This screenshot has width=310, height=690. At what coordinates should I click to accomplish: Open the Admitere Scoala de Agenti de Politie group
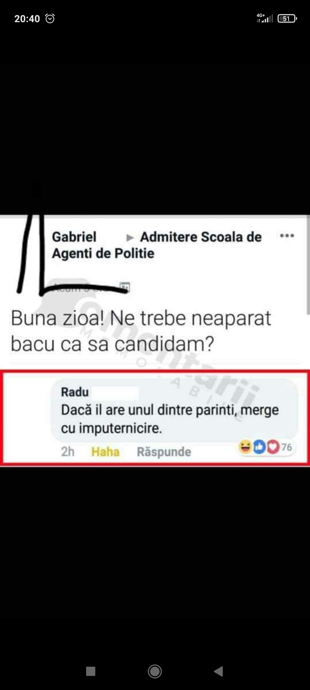(x=157, y=245)
